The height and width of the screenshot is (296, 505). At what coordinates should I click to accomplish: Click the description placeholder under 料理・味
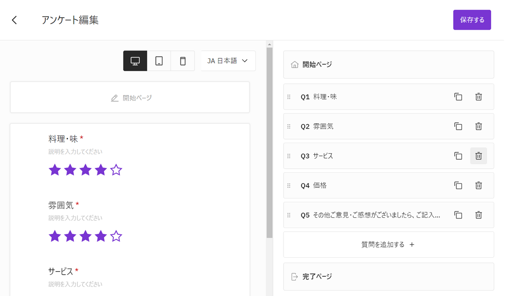(75, 152)
